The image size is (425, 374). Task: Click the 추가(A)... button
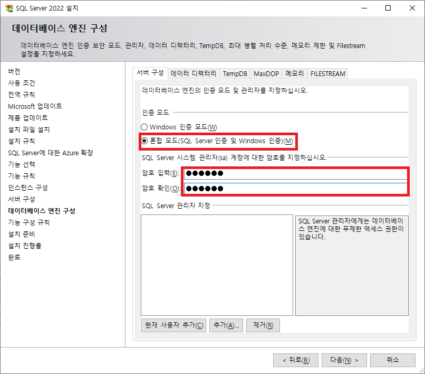[x=226, y=325]
